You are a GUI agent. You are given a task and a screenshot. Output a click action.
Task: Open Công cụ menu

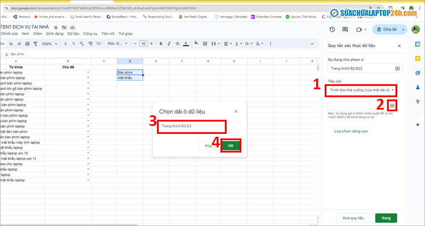coord(90,33)
